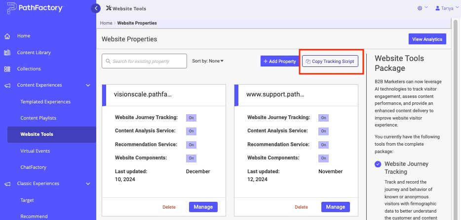Delete the www.support property
The width and height of the screenshot is (461, 220).
pyautogui.click(x=302, y=207)
